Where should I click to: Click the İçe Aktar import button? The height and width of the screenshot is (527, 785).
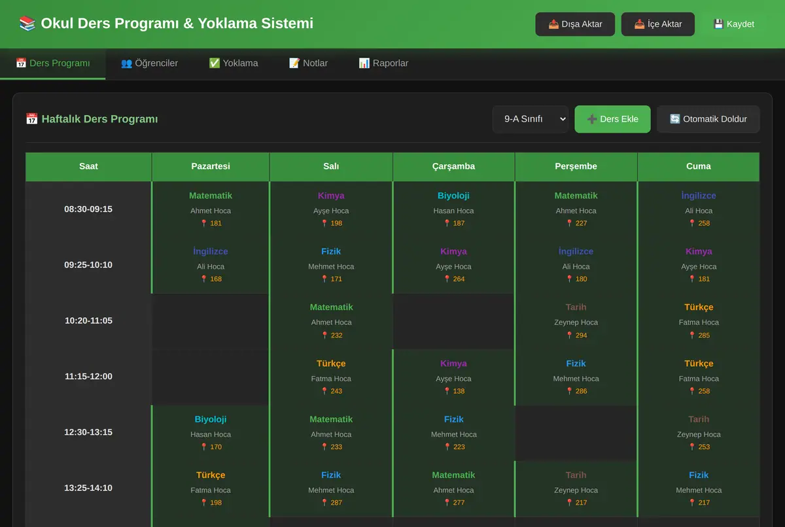pyautogui.click(x=658, y=24)
